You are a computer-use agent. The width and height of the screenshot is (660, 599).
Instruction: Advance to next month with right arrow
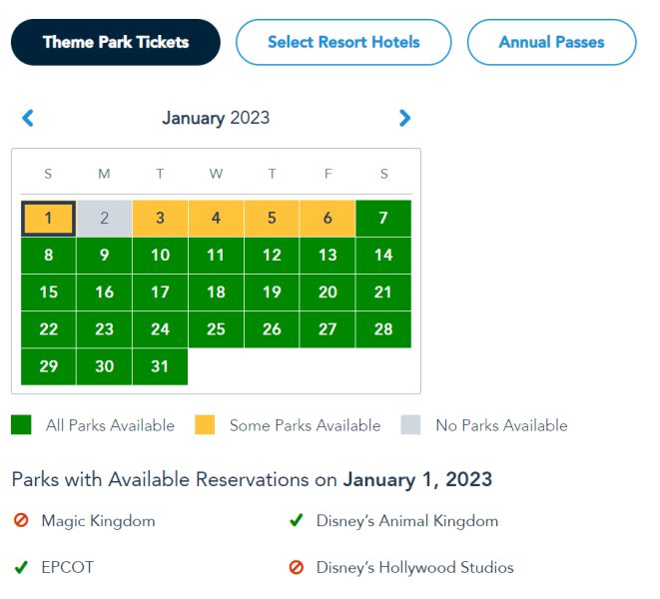pos(404,118)
